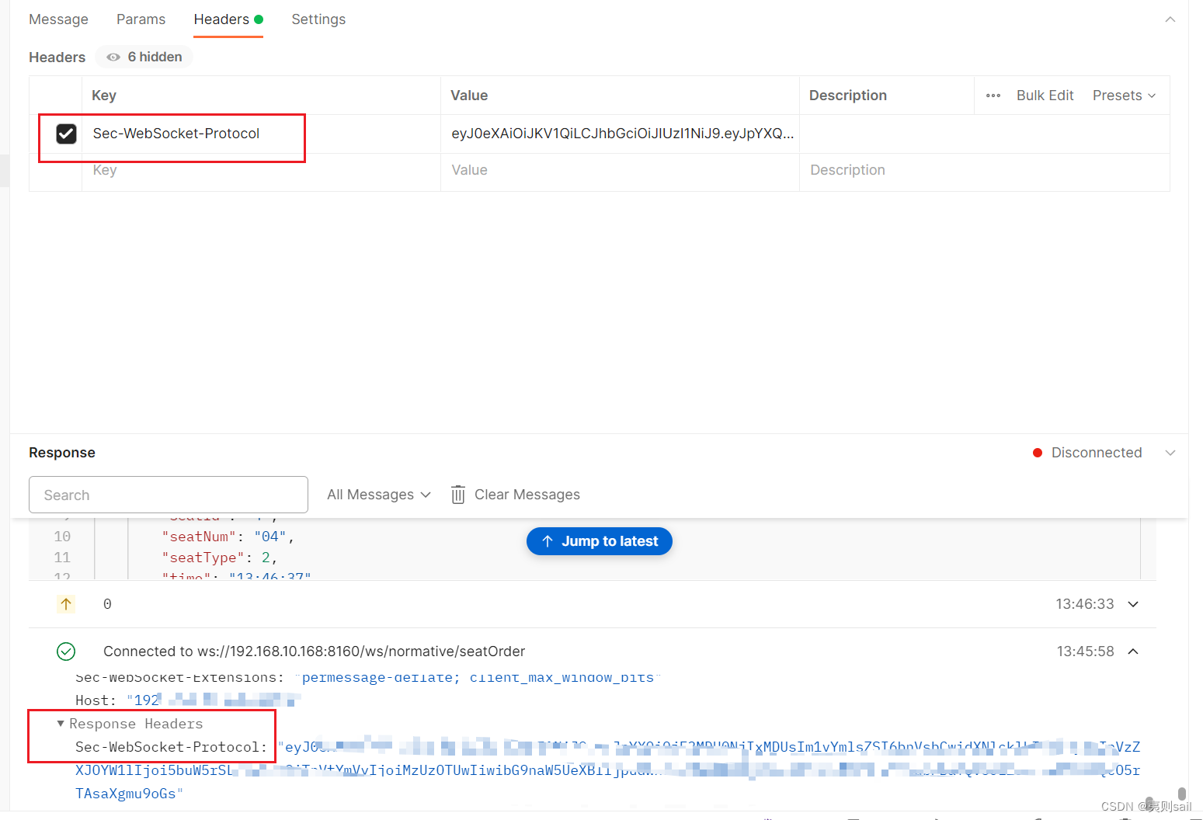
Task: Click the search magnifier area in Response search box
Action: pos(168,495)
